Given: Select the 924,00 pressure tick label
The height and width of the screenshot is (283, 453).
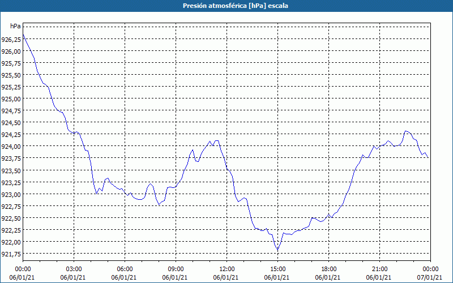Looking at the screenshot, I should [x=11, y=147].
